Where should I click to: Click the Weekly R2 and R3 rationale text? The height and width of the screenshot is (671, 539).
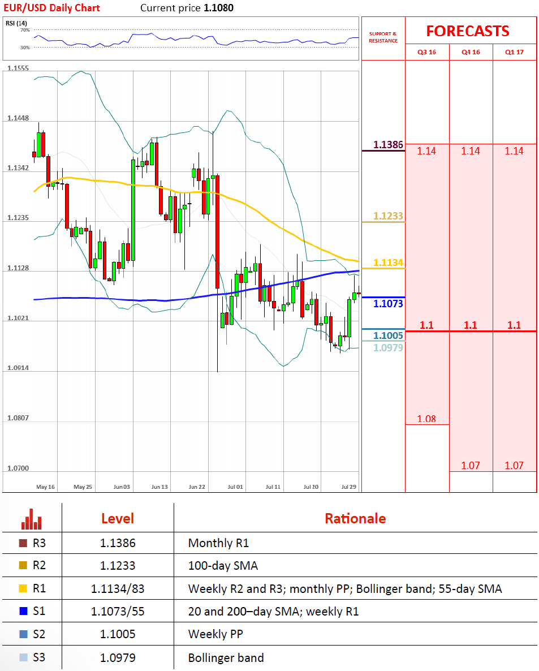345,589
